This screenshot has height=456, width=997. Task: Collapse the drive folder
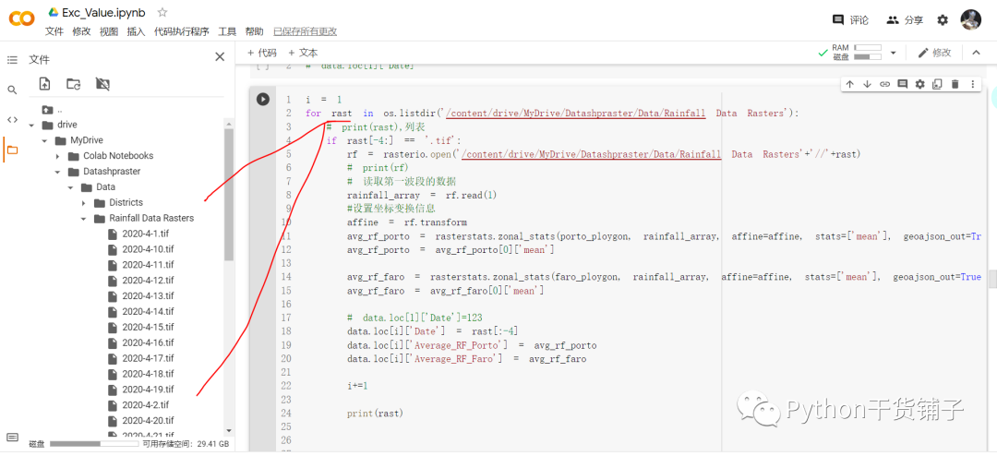click(x=31, y=125)
